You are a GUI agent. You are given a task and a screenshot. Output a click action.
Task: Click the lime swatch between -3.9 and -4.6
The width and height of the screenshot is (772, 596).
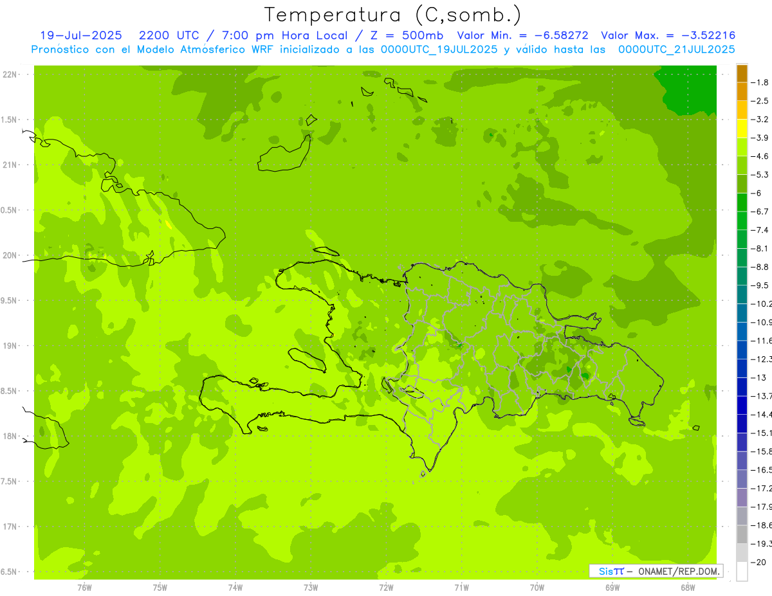(742, 147)
